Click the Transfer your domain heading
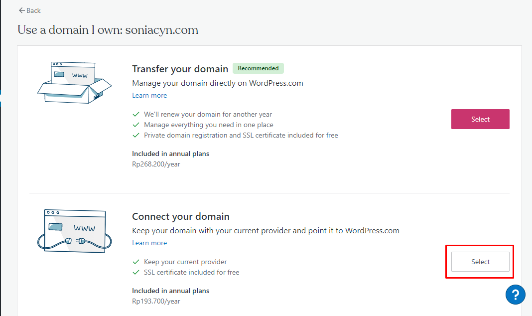The image size is (532, 316). click(x=180, y=69)
